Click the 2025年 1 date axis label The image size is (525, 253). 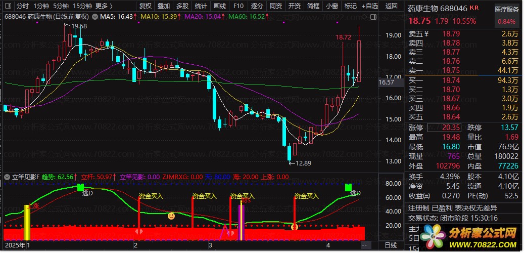[x=17, y=245]
